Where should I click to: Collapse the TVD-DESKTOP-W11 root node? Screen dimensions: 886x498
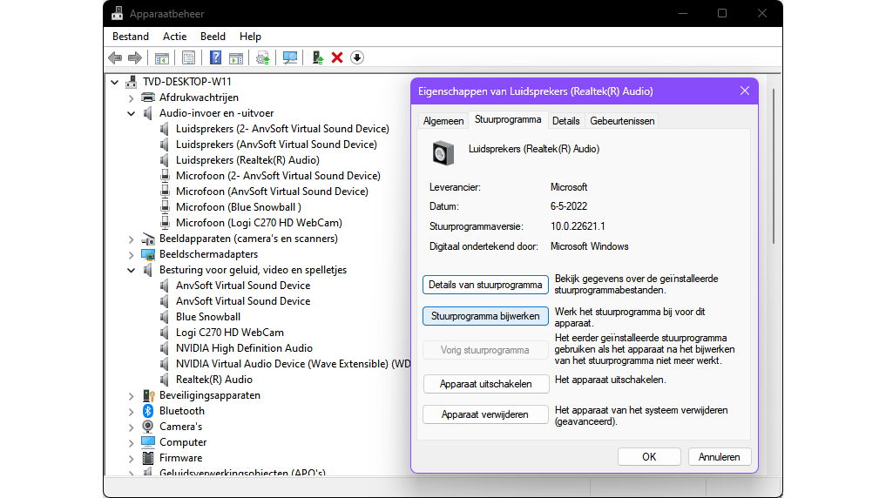pos(115,83)
